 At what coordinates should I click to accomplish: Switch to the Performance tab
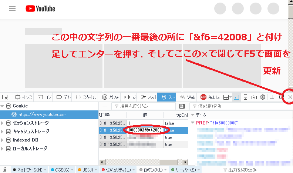(x=111, y=97)
